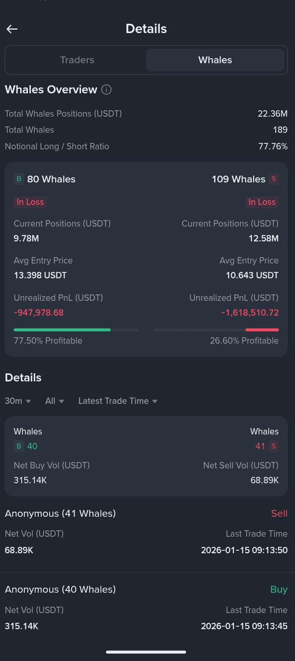Open Anonymous (40 Whales) buy entry
This screenshot has height=661, width=295.
[60, 589]
